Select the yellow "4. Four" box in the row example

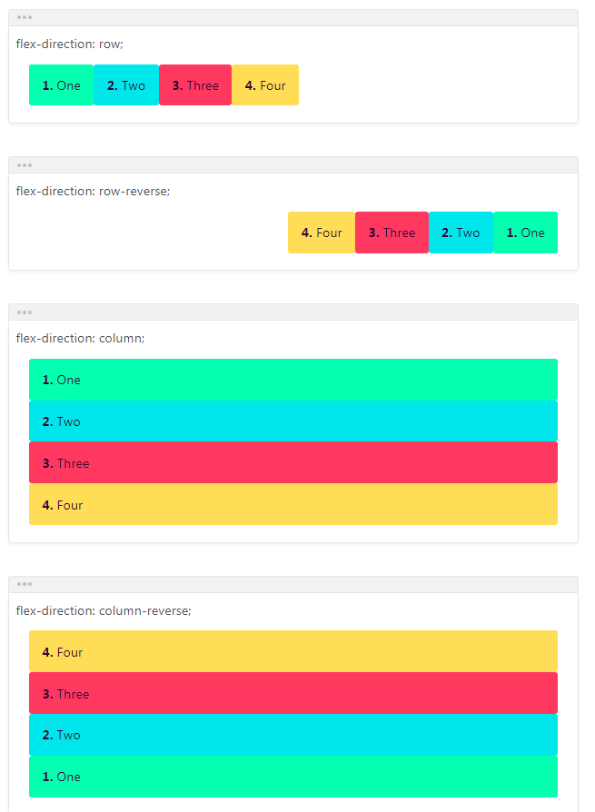point(265,85)
